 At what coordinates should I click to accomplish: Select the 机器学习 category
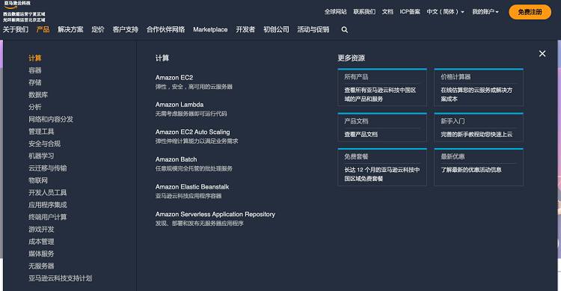[41, 156]
